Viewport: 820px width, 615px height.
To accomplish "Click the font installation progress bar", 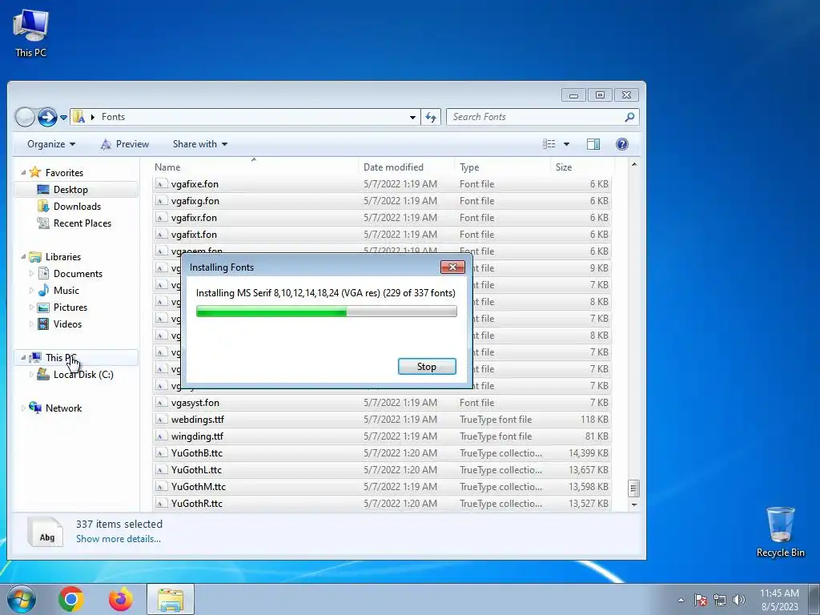I will pyautogui.click(x=327, y=312).
